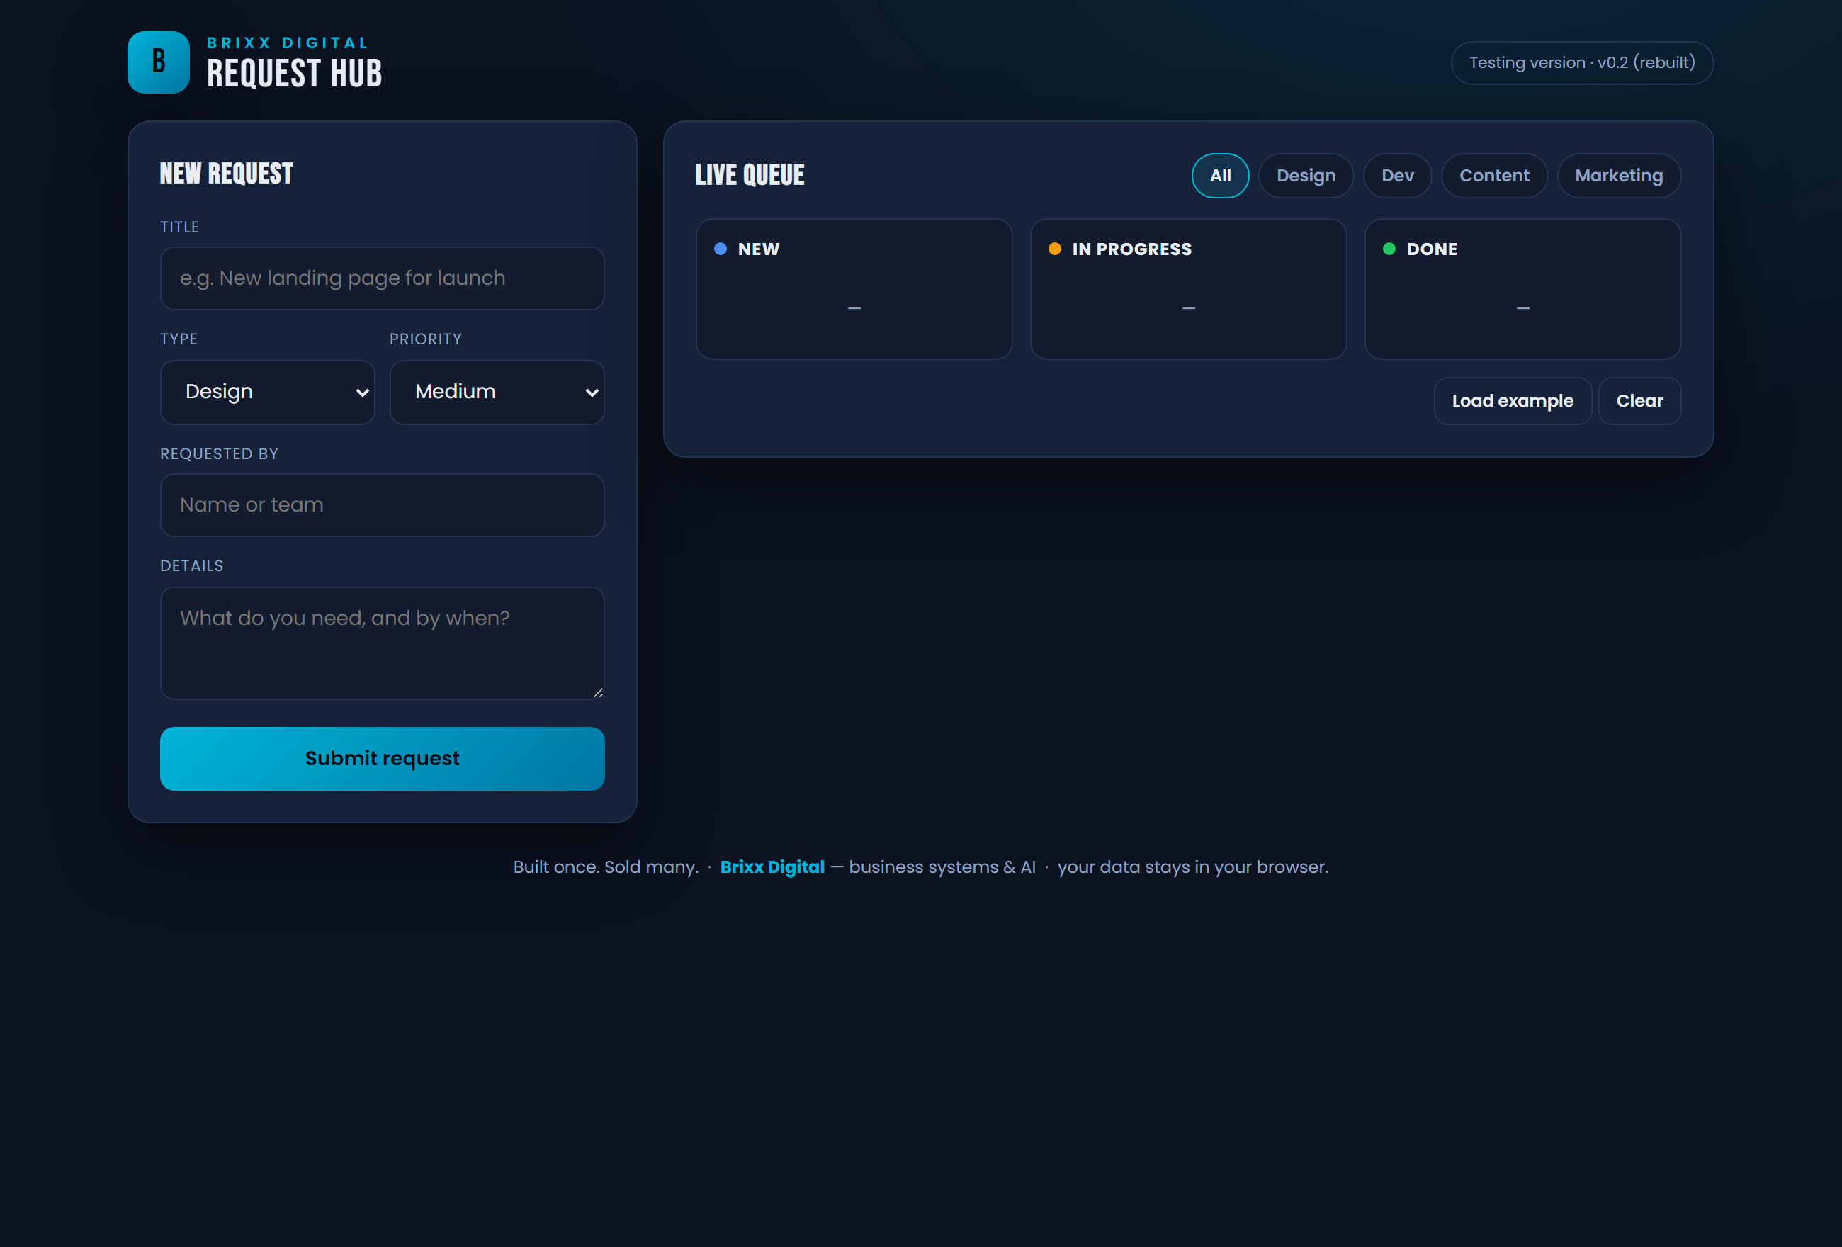Filter the queue by Design
Screen dimensions: 1842x1247
(x=1306, y=175)
